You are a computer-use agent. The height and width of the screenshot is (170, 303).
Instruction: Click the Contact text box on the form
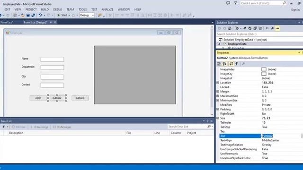click(x=53, y=85)
